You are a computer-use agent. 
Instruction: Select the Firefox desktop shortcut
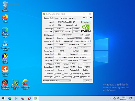[x=5, y=18]
